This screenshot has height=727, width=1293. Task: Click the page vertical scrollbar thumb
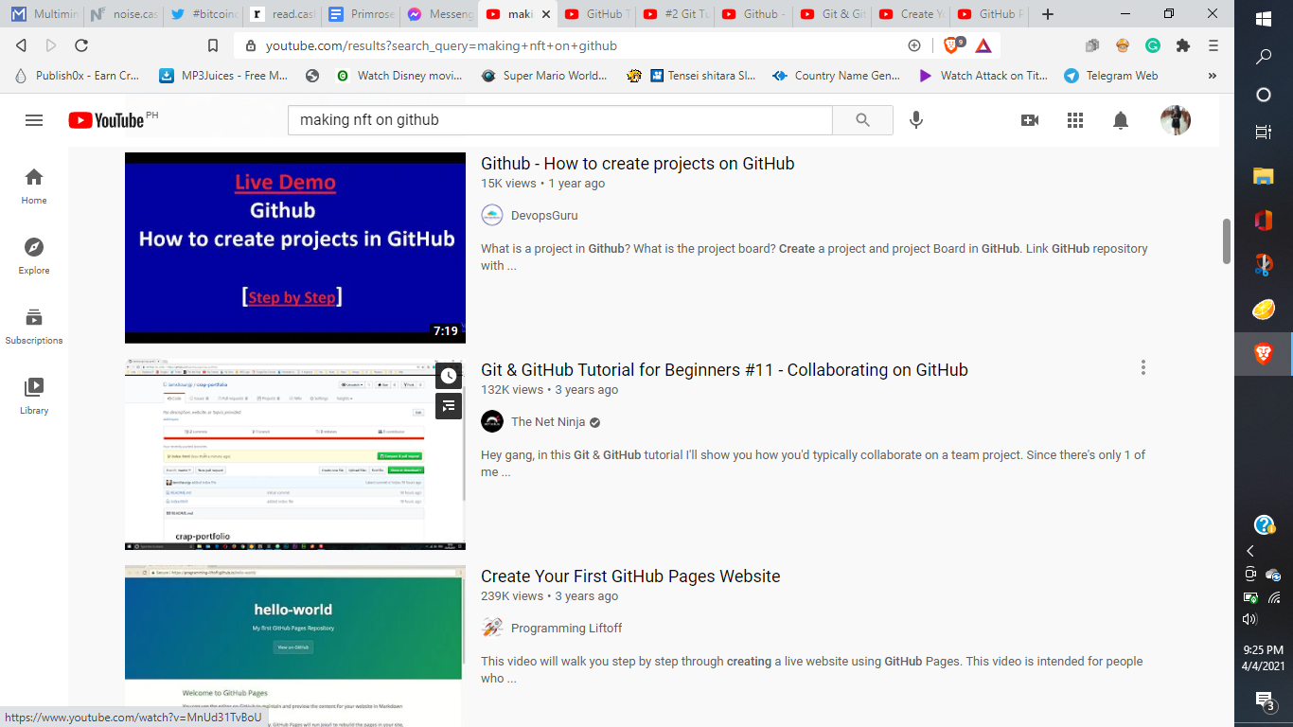tap(1227, 241)
